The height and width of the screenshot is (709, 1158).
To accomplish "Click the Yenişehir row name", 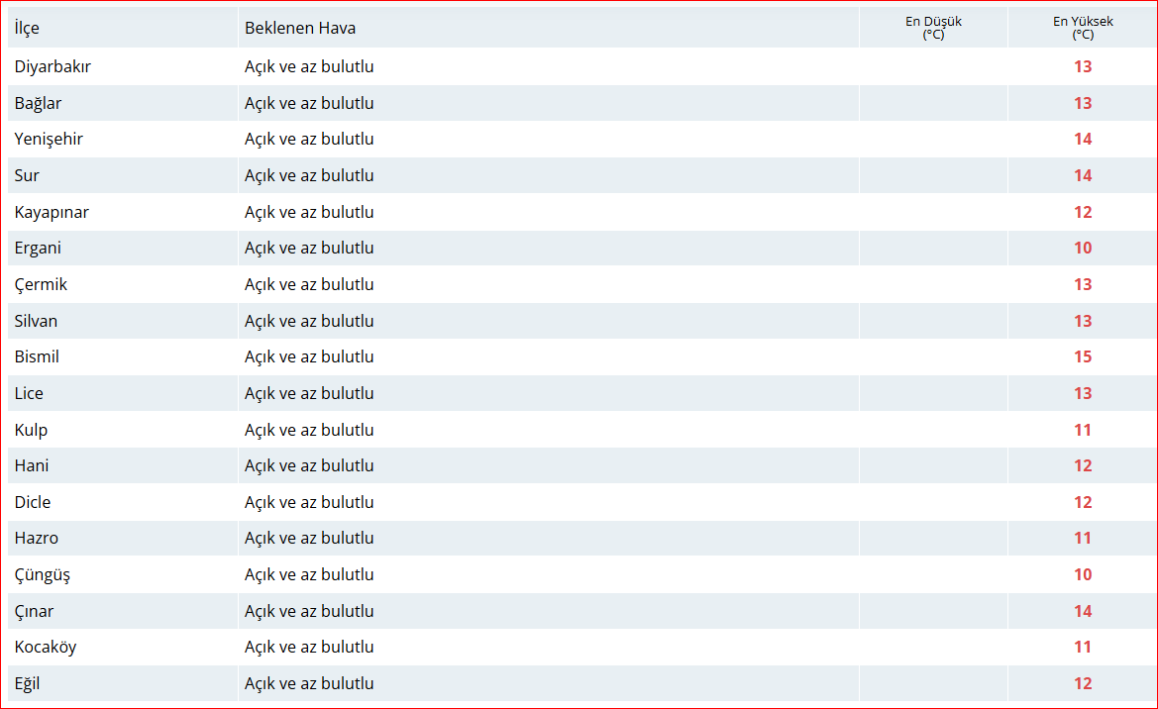I will pos(49,140).
